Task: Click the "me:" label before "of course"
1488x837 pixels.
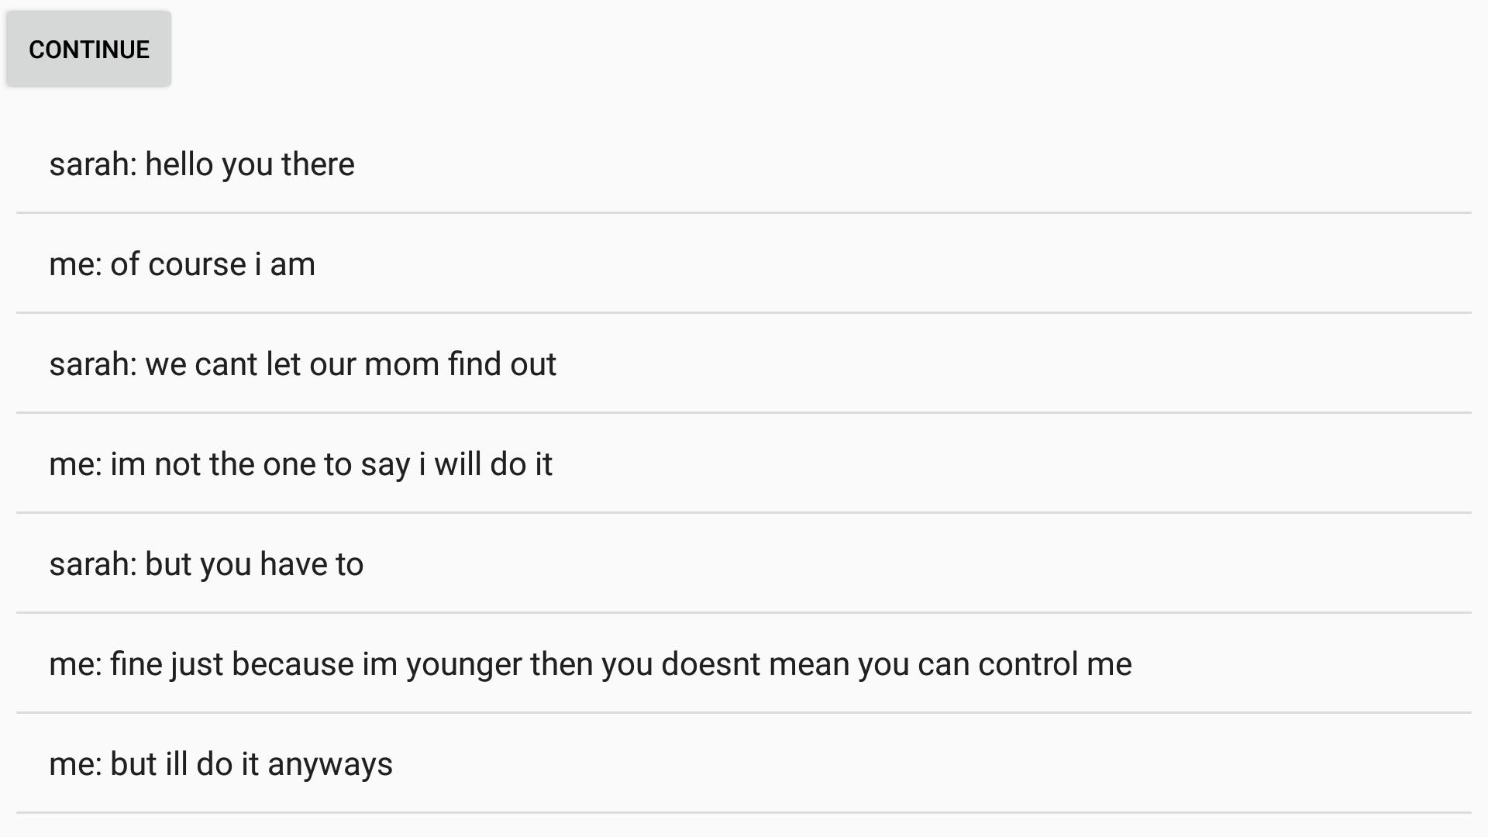Action: point(75,264)
